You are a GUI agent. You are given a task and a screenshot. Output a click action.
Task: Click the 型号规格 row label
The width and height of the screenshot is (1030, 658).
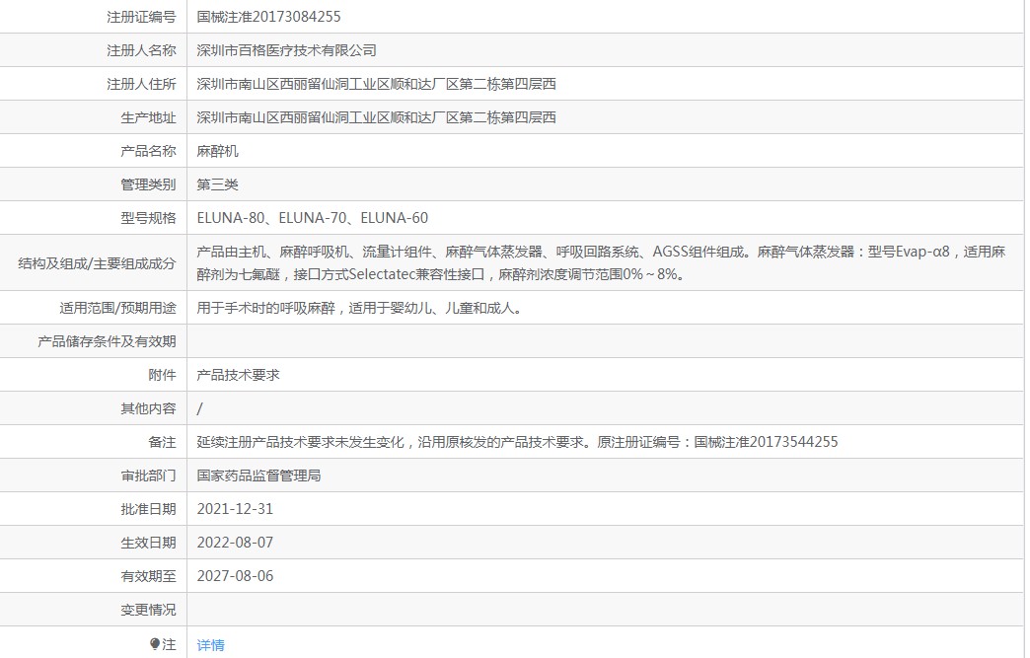click(148, 218)
